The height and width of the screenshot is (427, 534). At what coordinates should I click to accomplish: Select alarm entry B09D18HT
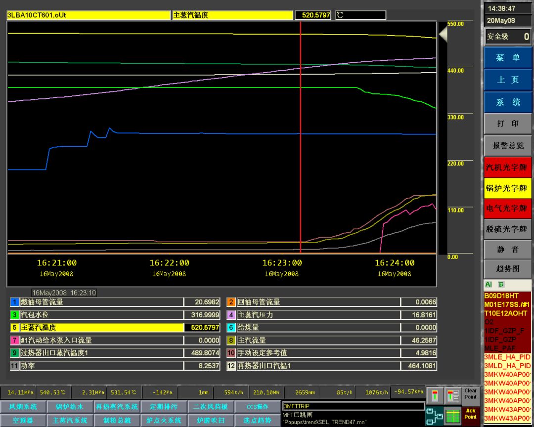click(507, 296)
